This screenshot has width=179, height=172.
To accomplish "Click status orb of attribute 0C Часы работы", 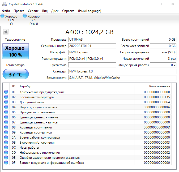I will [6, 147].
